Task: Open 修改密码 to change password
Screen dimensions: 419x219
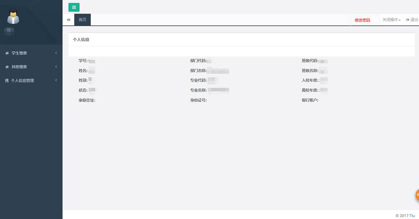Action: click(x=362, y=20)
